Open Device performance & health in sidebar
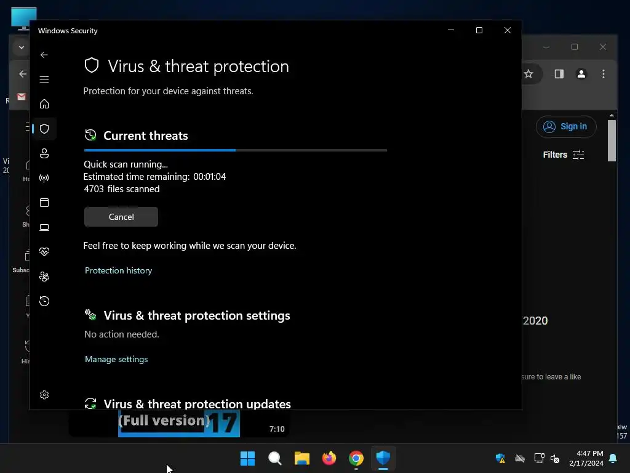 click(44, 252)
